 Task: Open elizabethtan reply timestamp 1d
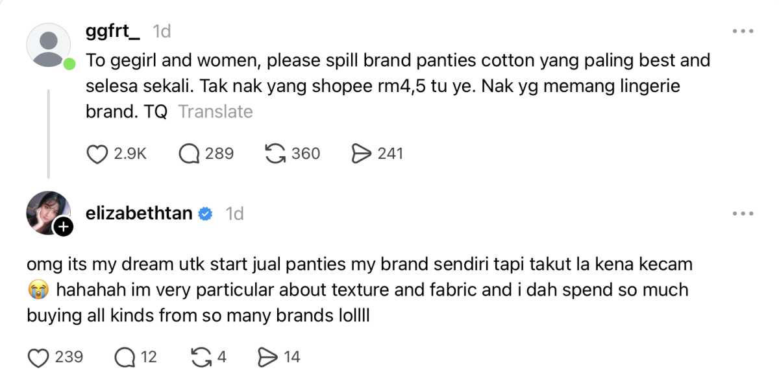(x=234, y=213)
